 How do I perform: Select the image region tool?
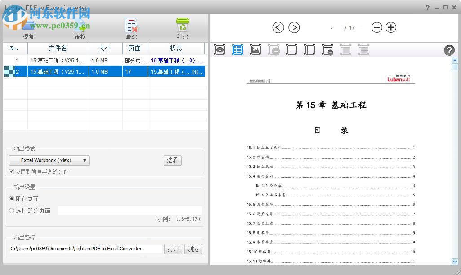point(255,49)
